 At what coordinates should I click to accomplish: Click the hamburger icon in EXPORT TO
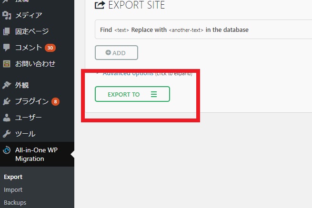[154, 94]
